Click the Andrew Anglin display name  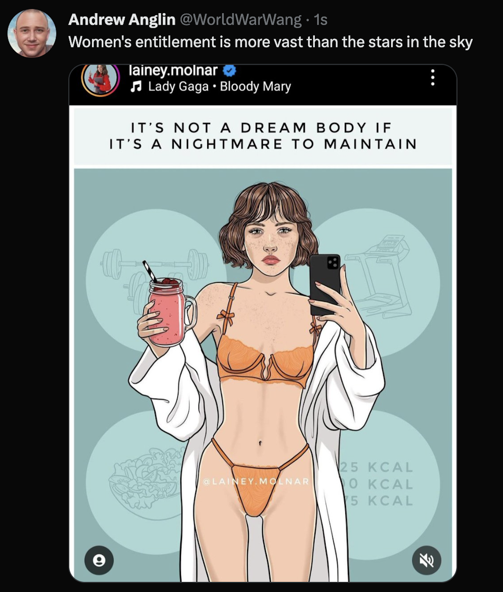(x=122, y=20)
